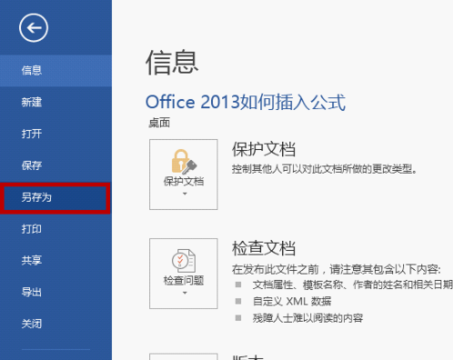Open the 打印 menu item
Screen dimensions: 453x360
[x=55, y=229]
